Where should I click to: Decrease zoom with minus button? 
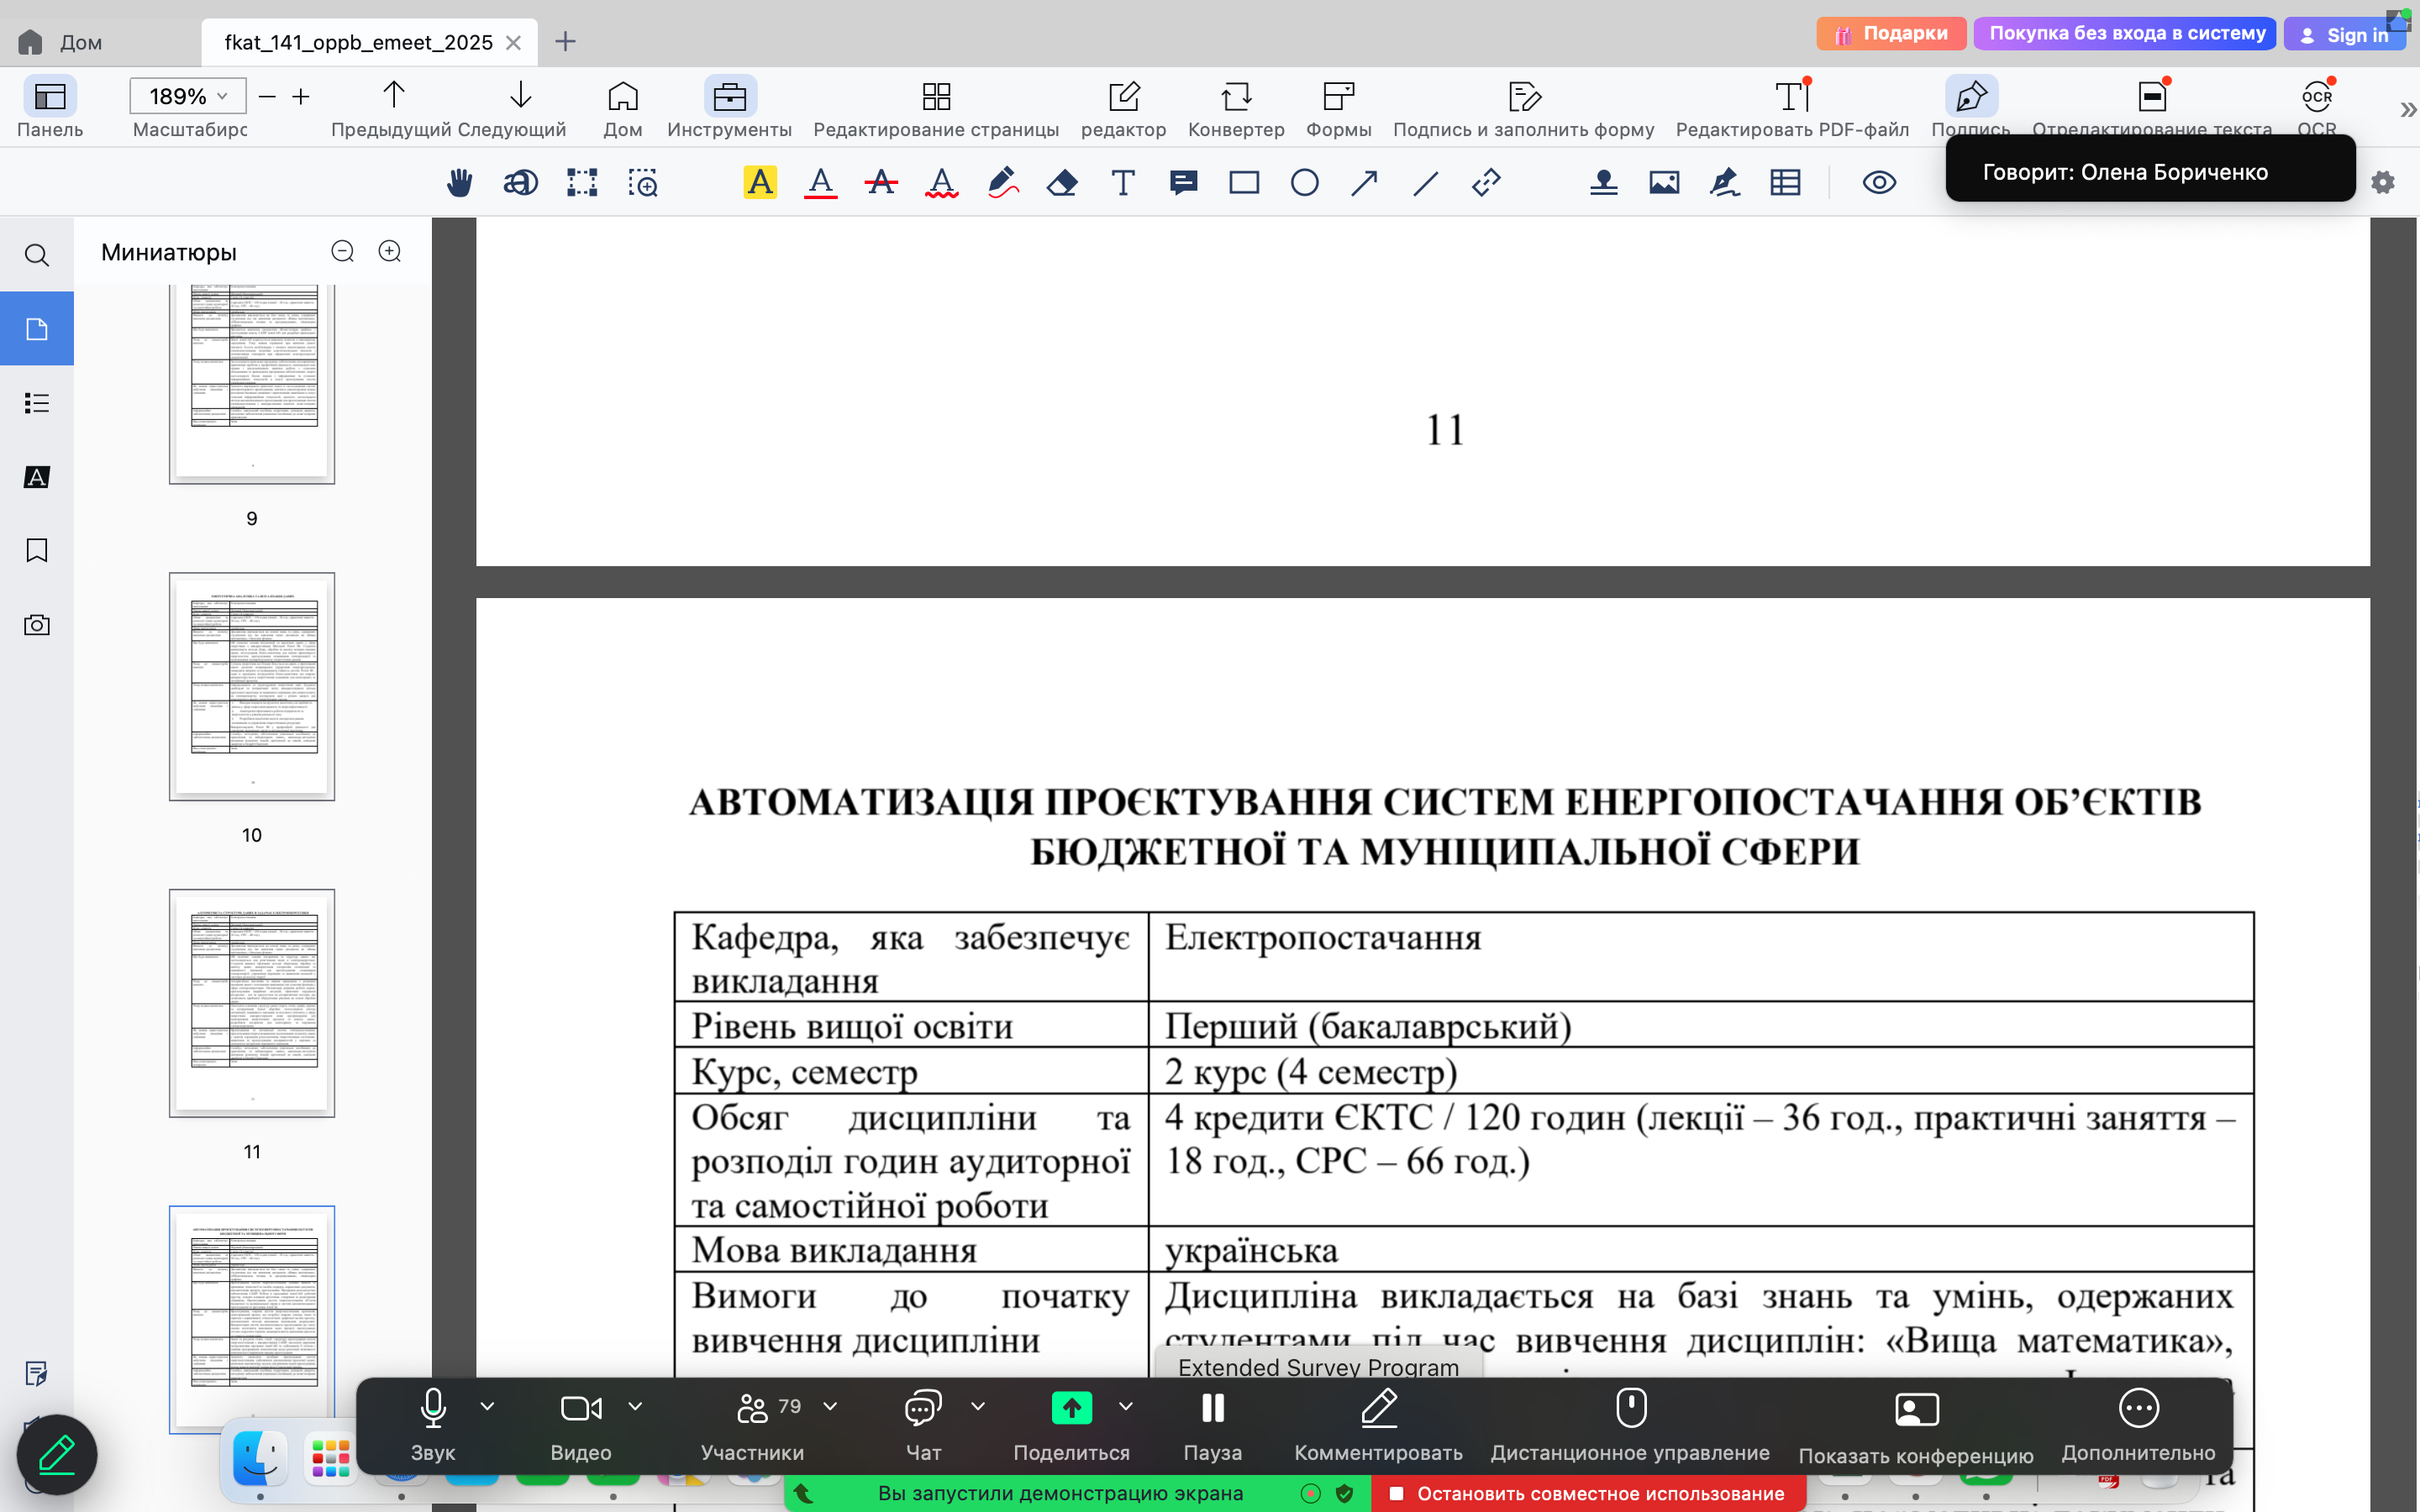[x=267, y=96]
